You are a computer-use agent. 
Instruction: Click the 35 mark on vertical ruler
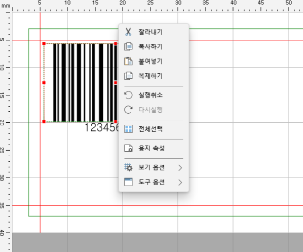click(x=2, y=205)
